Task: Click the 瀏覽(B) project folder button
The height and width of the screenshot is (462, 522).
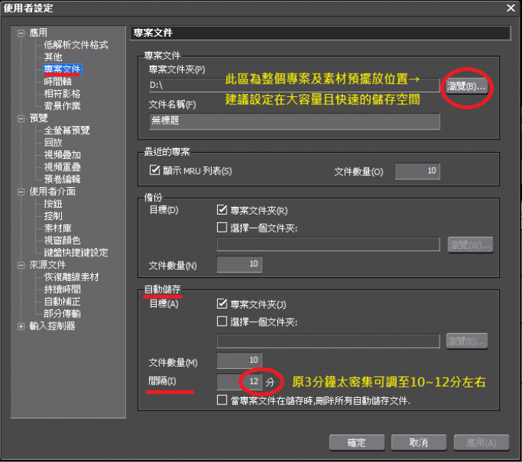Action: [466, 86]
